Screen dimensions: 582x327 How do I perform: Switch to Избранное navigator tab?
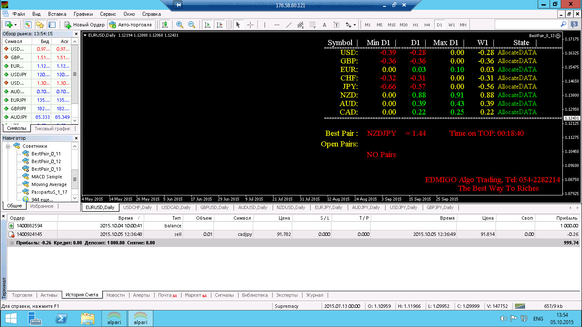(x=42, y=206)
